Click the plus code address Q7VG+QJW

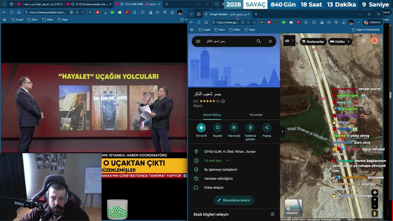[x=230, y=152]
